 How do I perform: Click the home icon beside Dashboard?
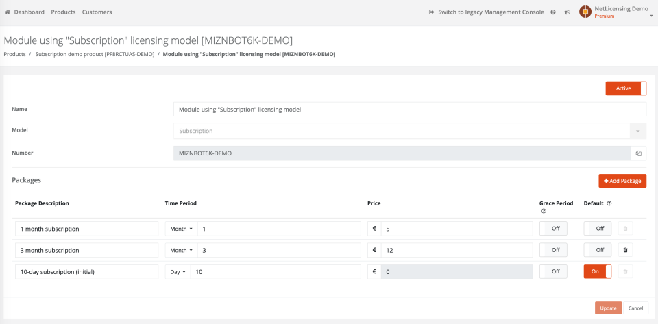pos(8,12)
